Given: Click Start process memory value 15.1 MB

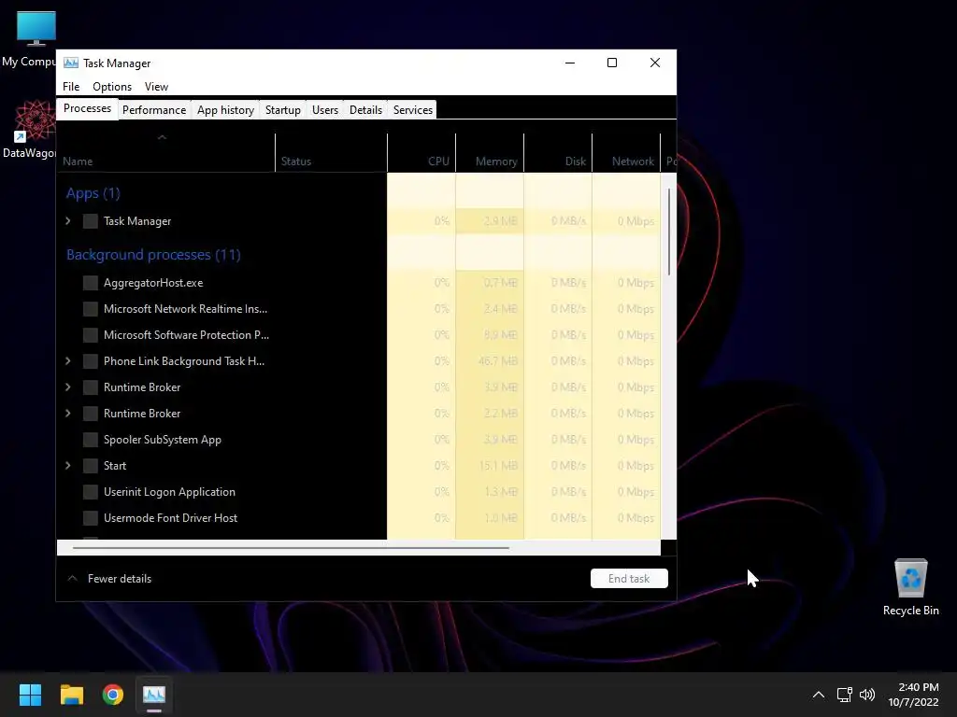Looking at the screenshot, I should pos(497,466).
